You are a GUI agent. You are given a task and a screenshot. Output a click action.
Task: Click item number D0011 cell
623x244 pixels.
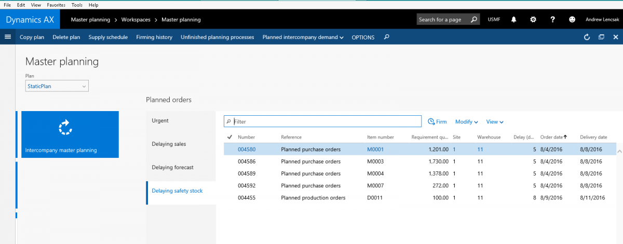pyautogui.click(x=375, y=198)
